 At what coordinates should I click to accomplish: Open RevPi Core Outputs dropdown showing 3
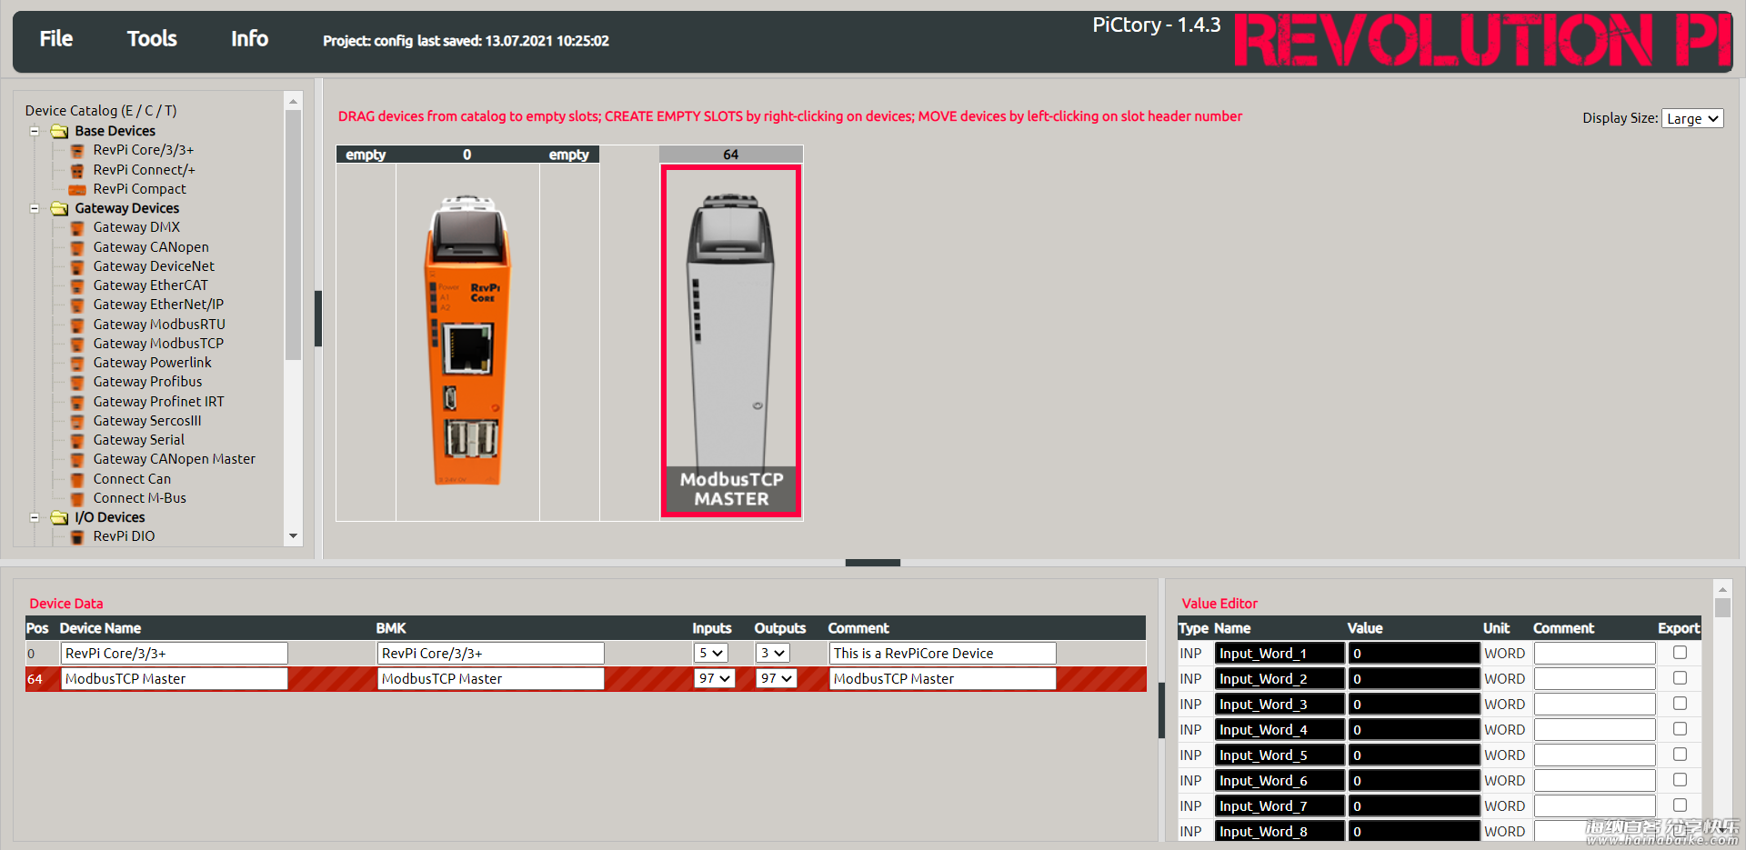click(x=773, y=653)
